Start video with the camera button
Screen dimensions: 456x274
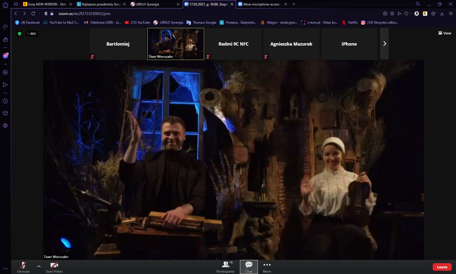pyautogui.click(x=54, y=267)
